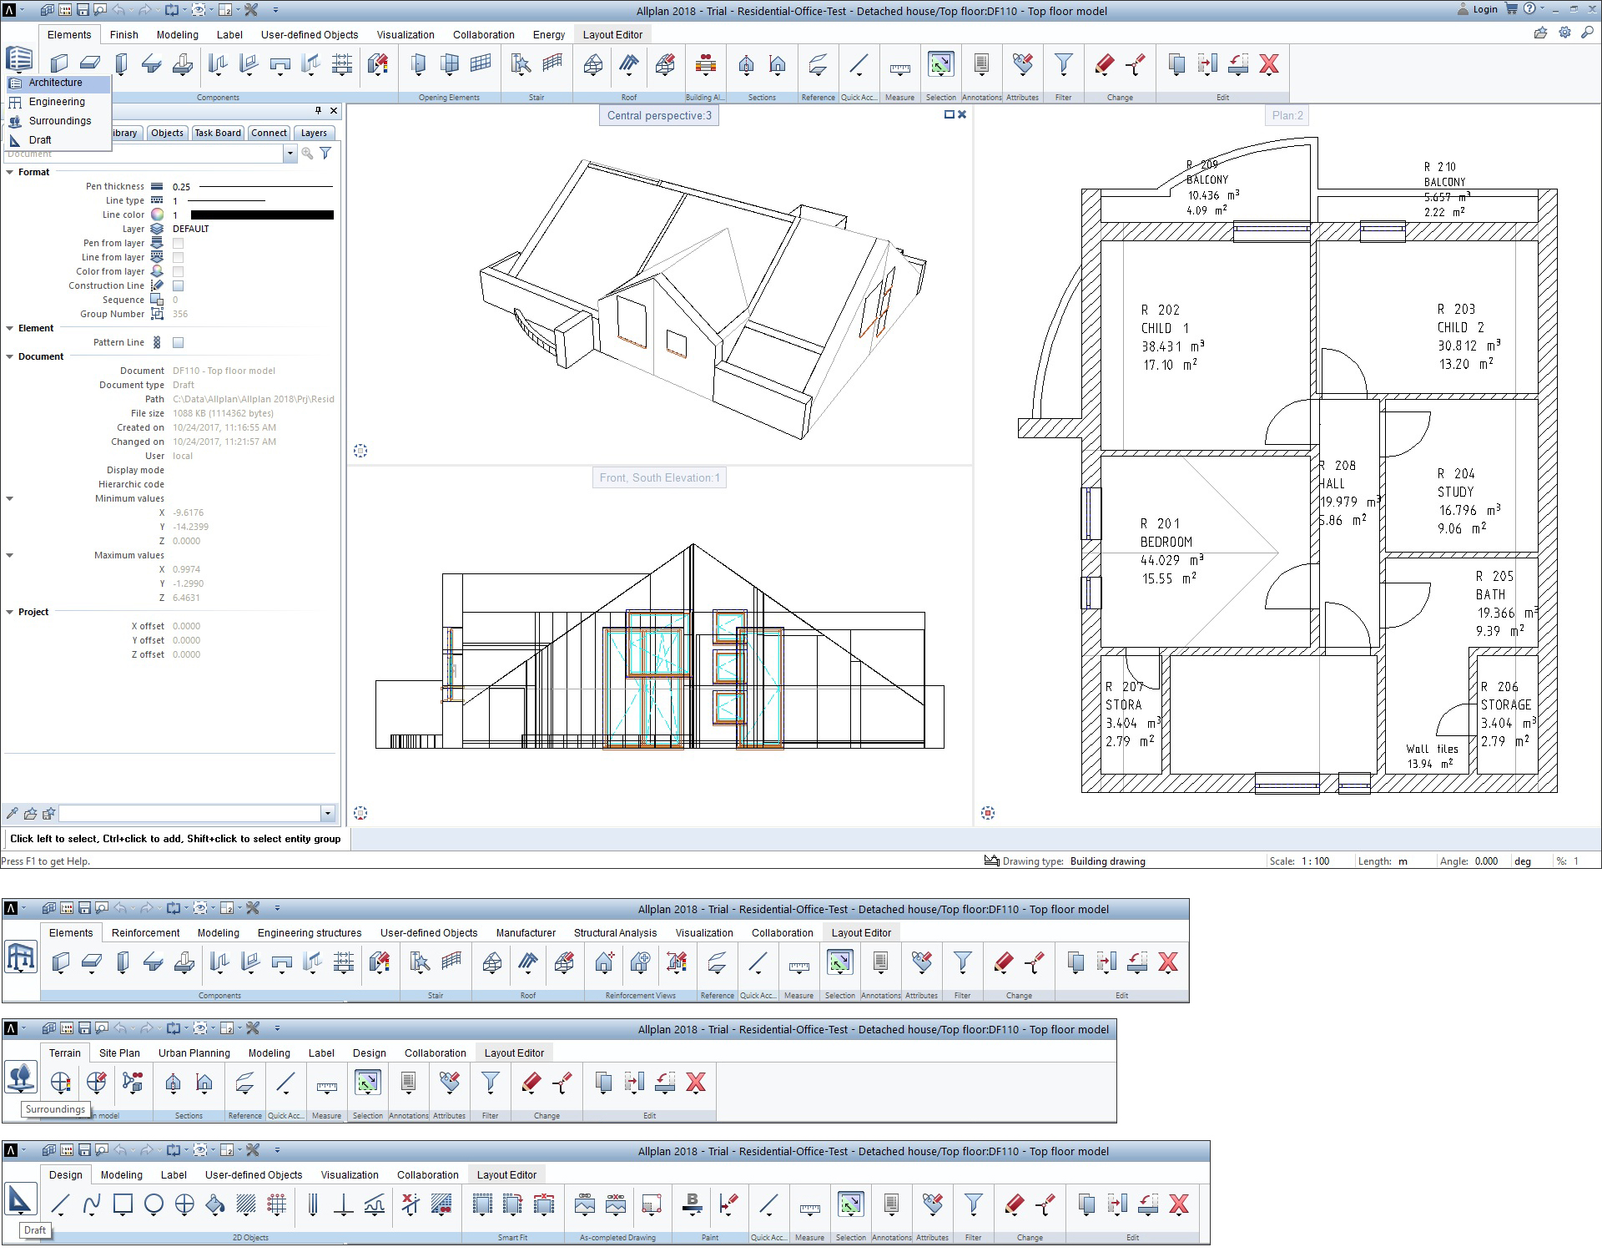Choose Surroundings from the role menu
This screenshot has height=1252, width=1602.
pyautogui.click(x=58, y=121)
